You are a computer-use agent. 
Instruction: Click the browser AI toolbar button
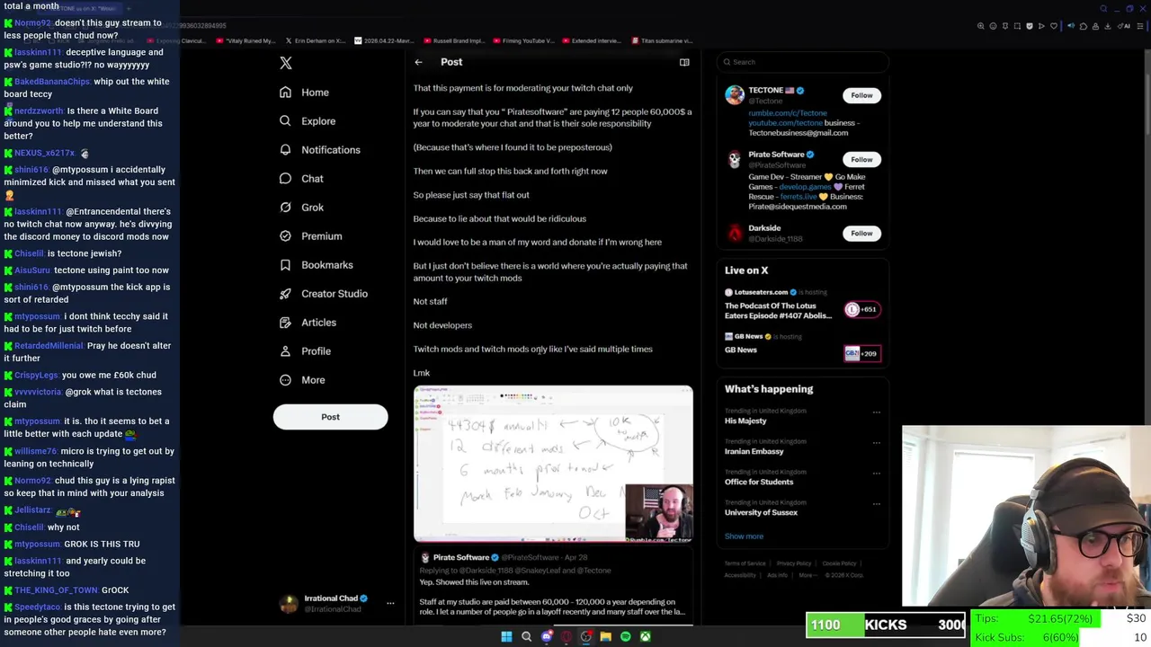point(1124,26)
